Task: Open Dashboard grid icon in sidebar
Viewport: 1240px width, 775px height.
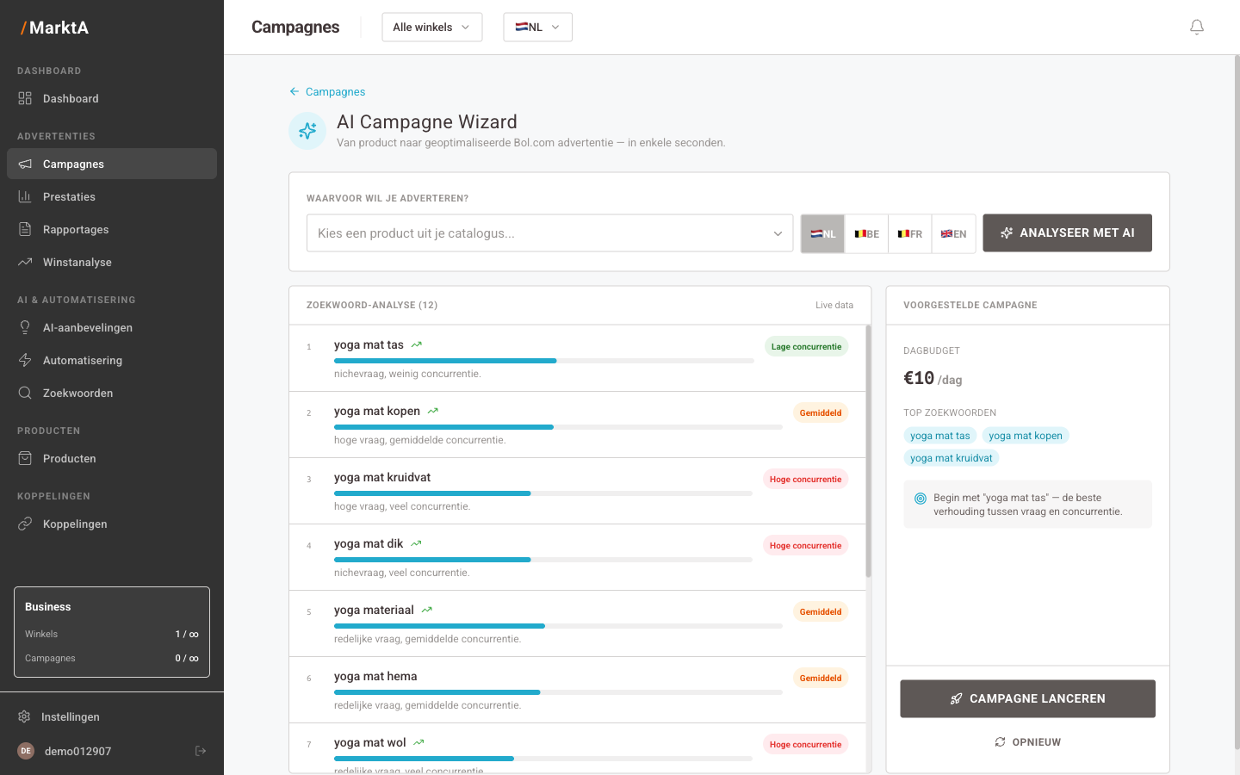Action: coord(25,98)
